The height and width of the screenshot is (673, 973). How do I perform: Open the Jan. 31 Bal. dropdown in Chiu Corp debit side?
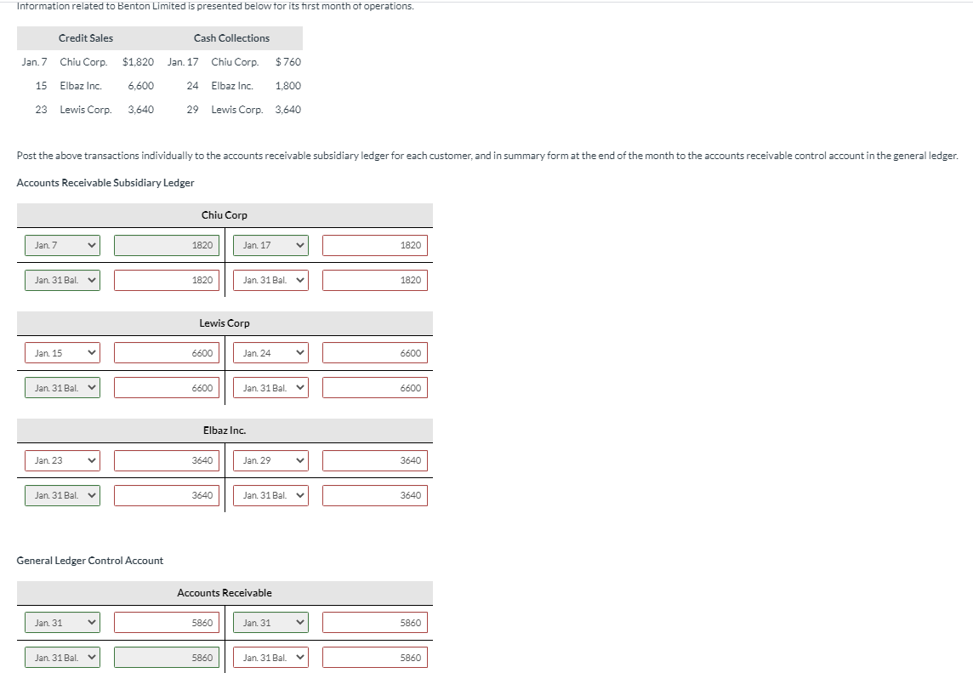pos(61,280)
